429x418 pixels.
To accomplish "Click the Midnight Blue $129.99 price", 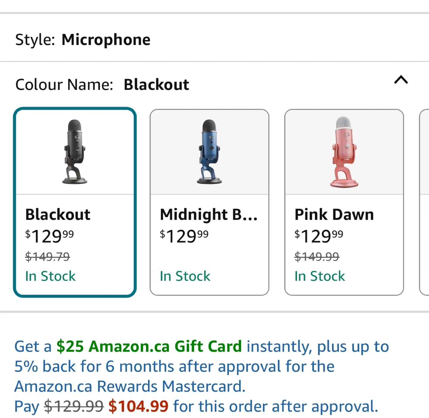I will coord(184,236).
